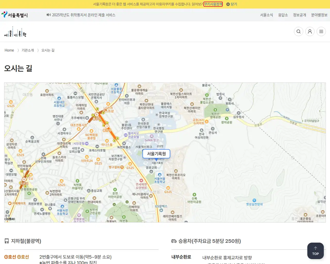Click the Seoul Archives logo
Viewport: 330px width, 264px height.
[x=15, y=31]
